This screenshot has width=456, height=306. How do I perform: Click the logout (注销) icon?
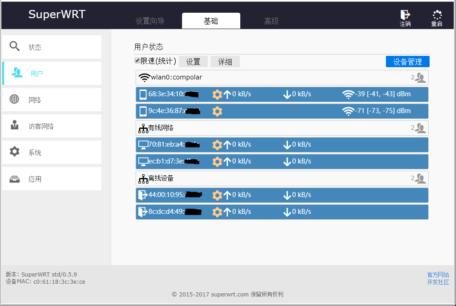(x=405, y=15)
